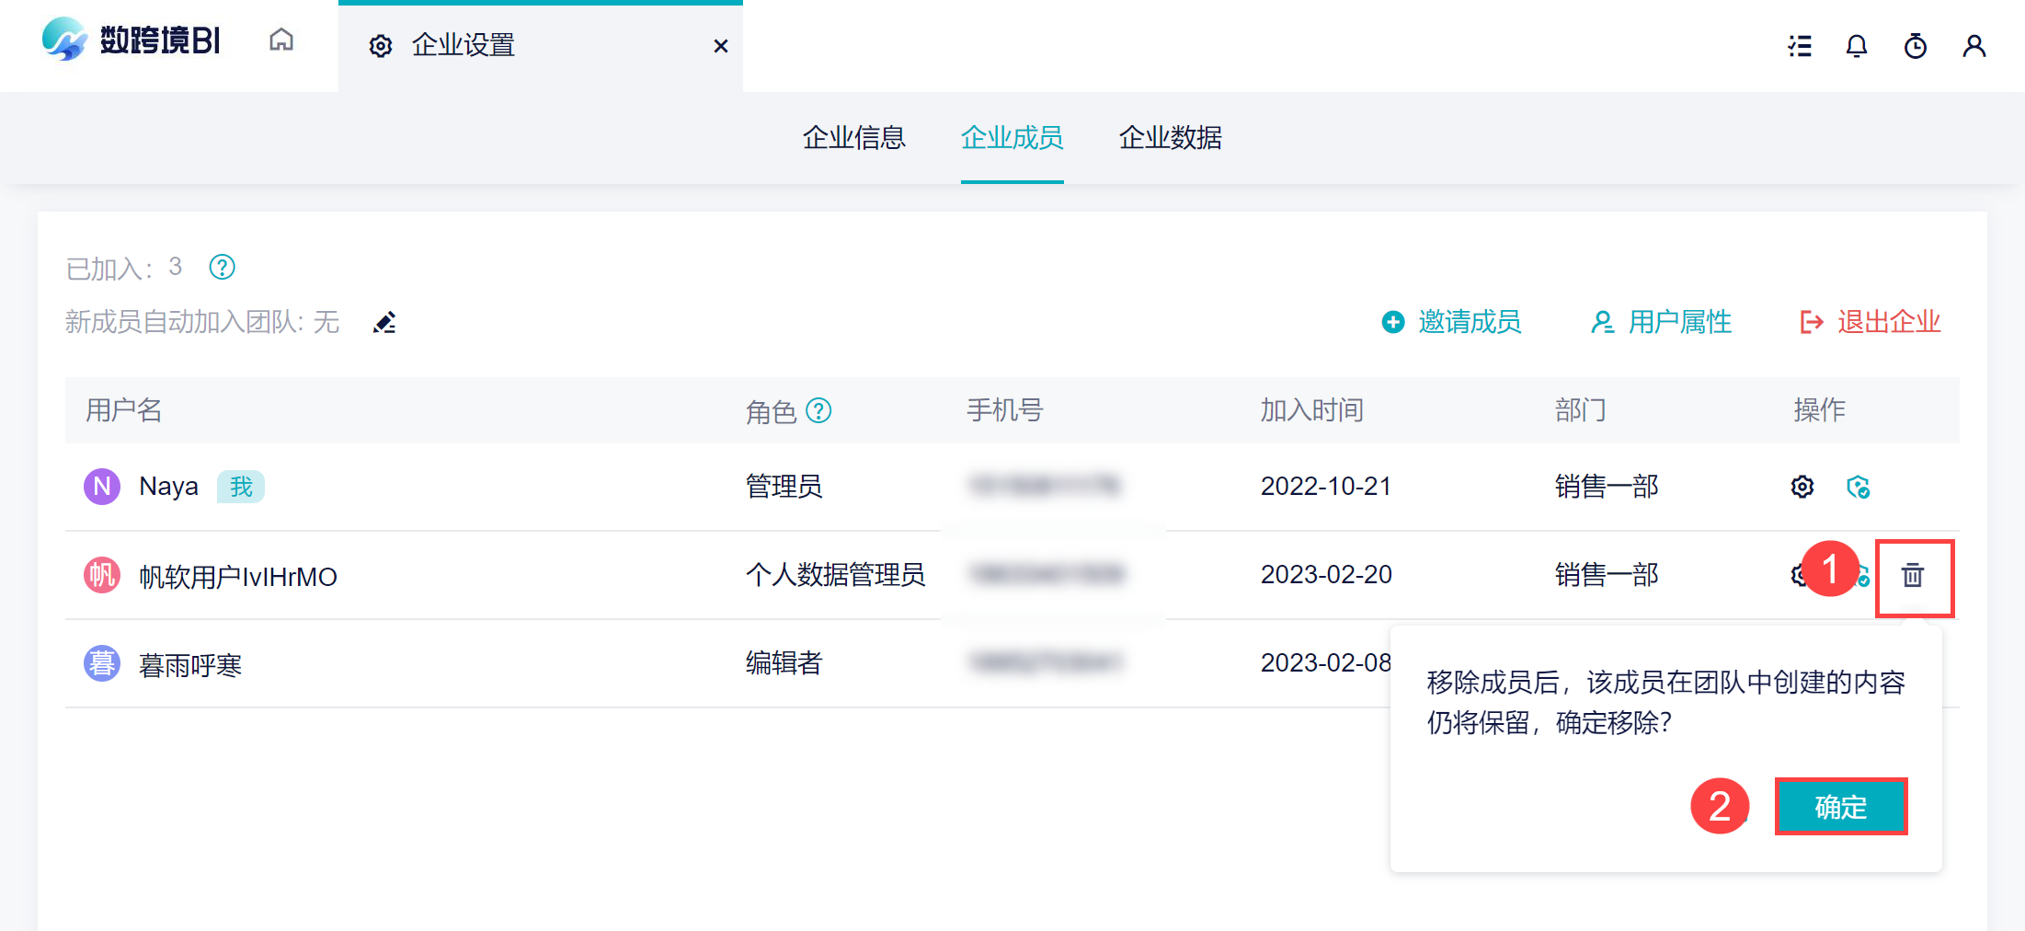The width and height of the screenshot is (2025, 931).
Task: Click the shield permission icon for Naya
Action: pos(1859,487)
